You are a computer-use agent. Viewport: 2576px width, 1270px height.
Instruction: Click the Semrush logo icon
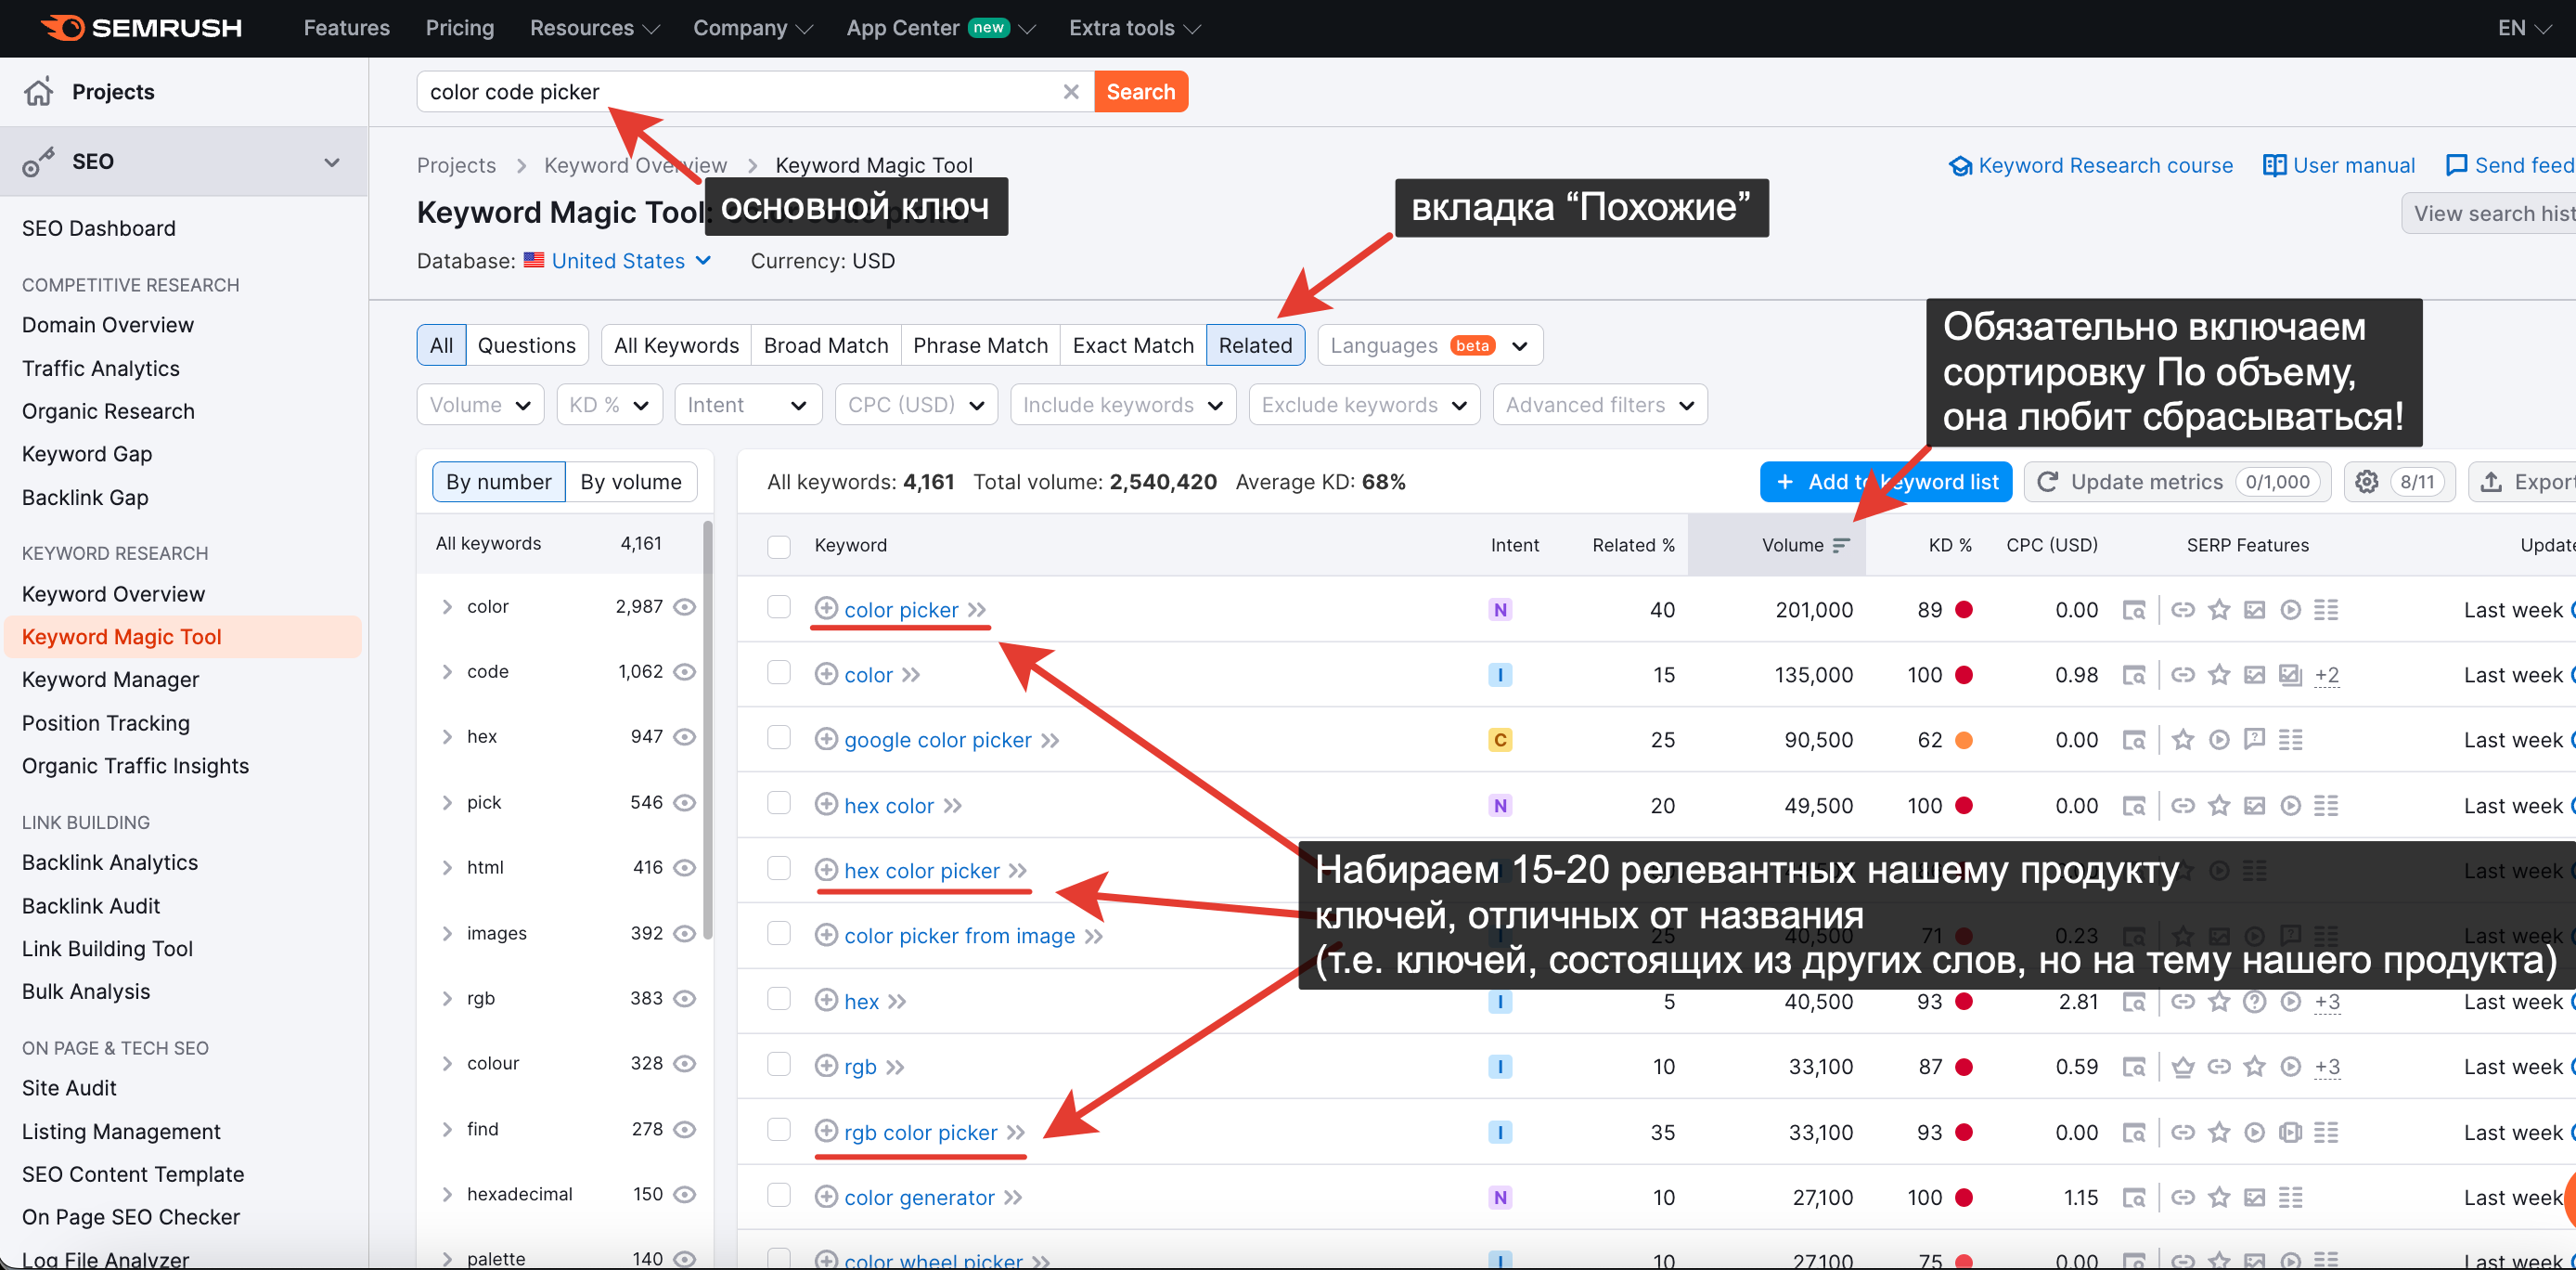click(x=62, y=27)
